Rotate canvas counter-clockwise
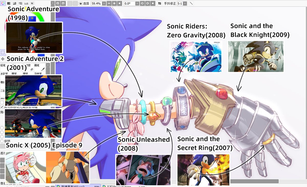This screenshot has height=187, width=307. pos(142,4)
